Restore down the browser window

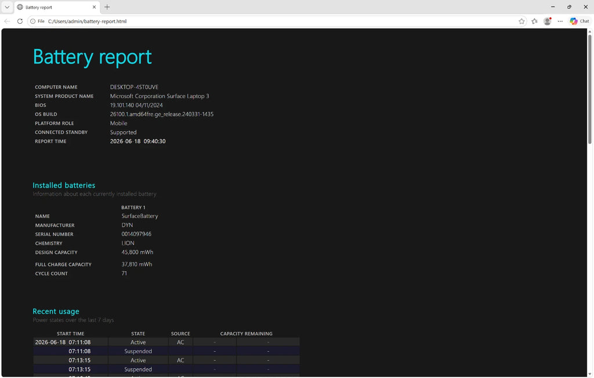[x=569, y=7]
